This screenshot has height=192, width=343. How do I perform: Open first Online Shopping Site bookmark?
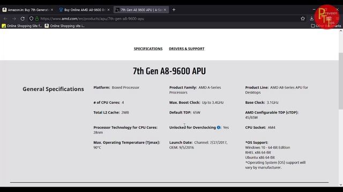[21, 26]
